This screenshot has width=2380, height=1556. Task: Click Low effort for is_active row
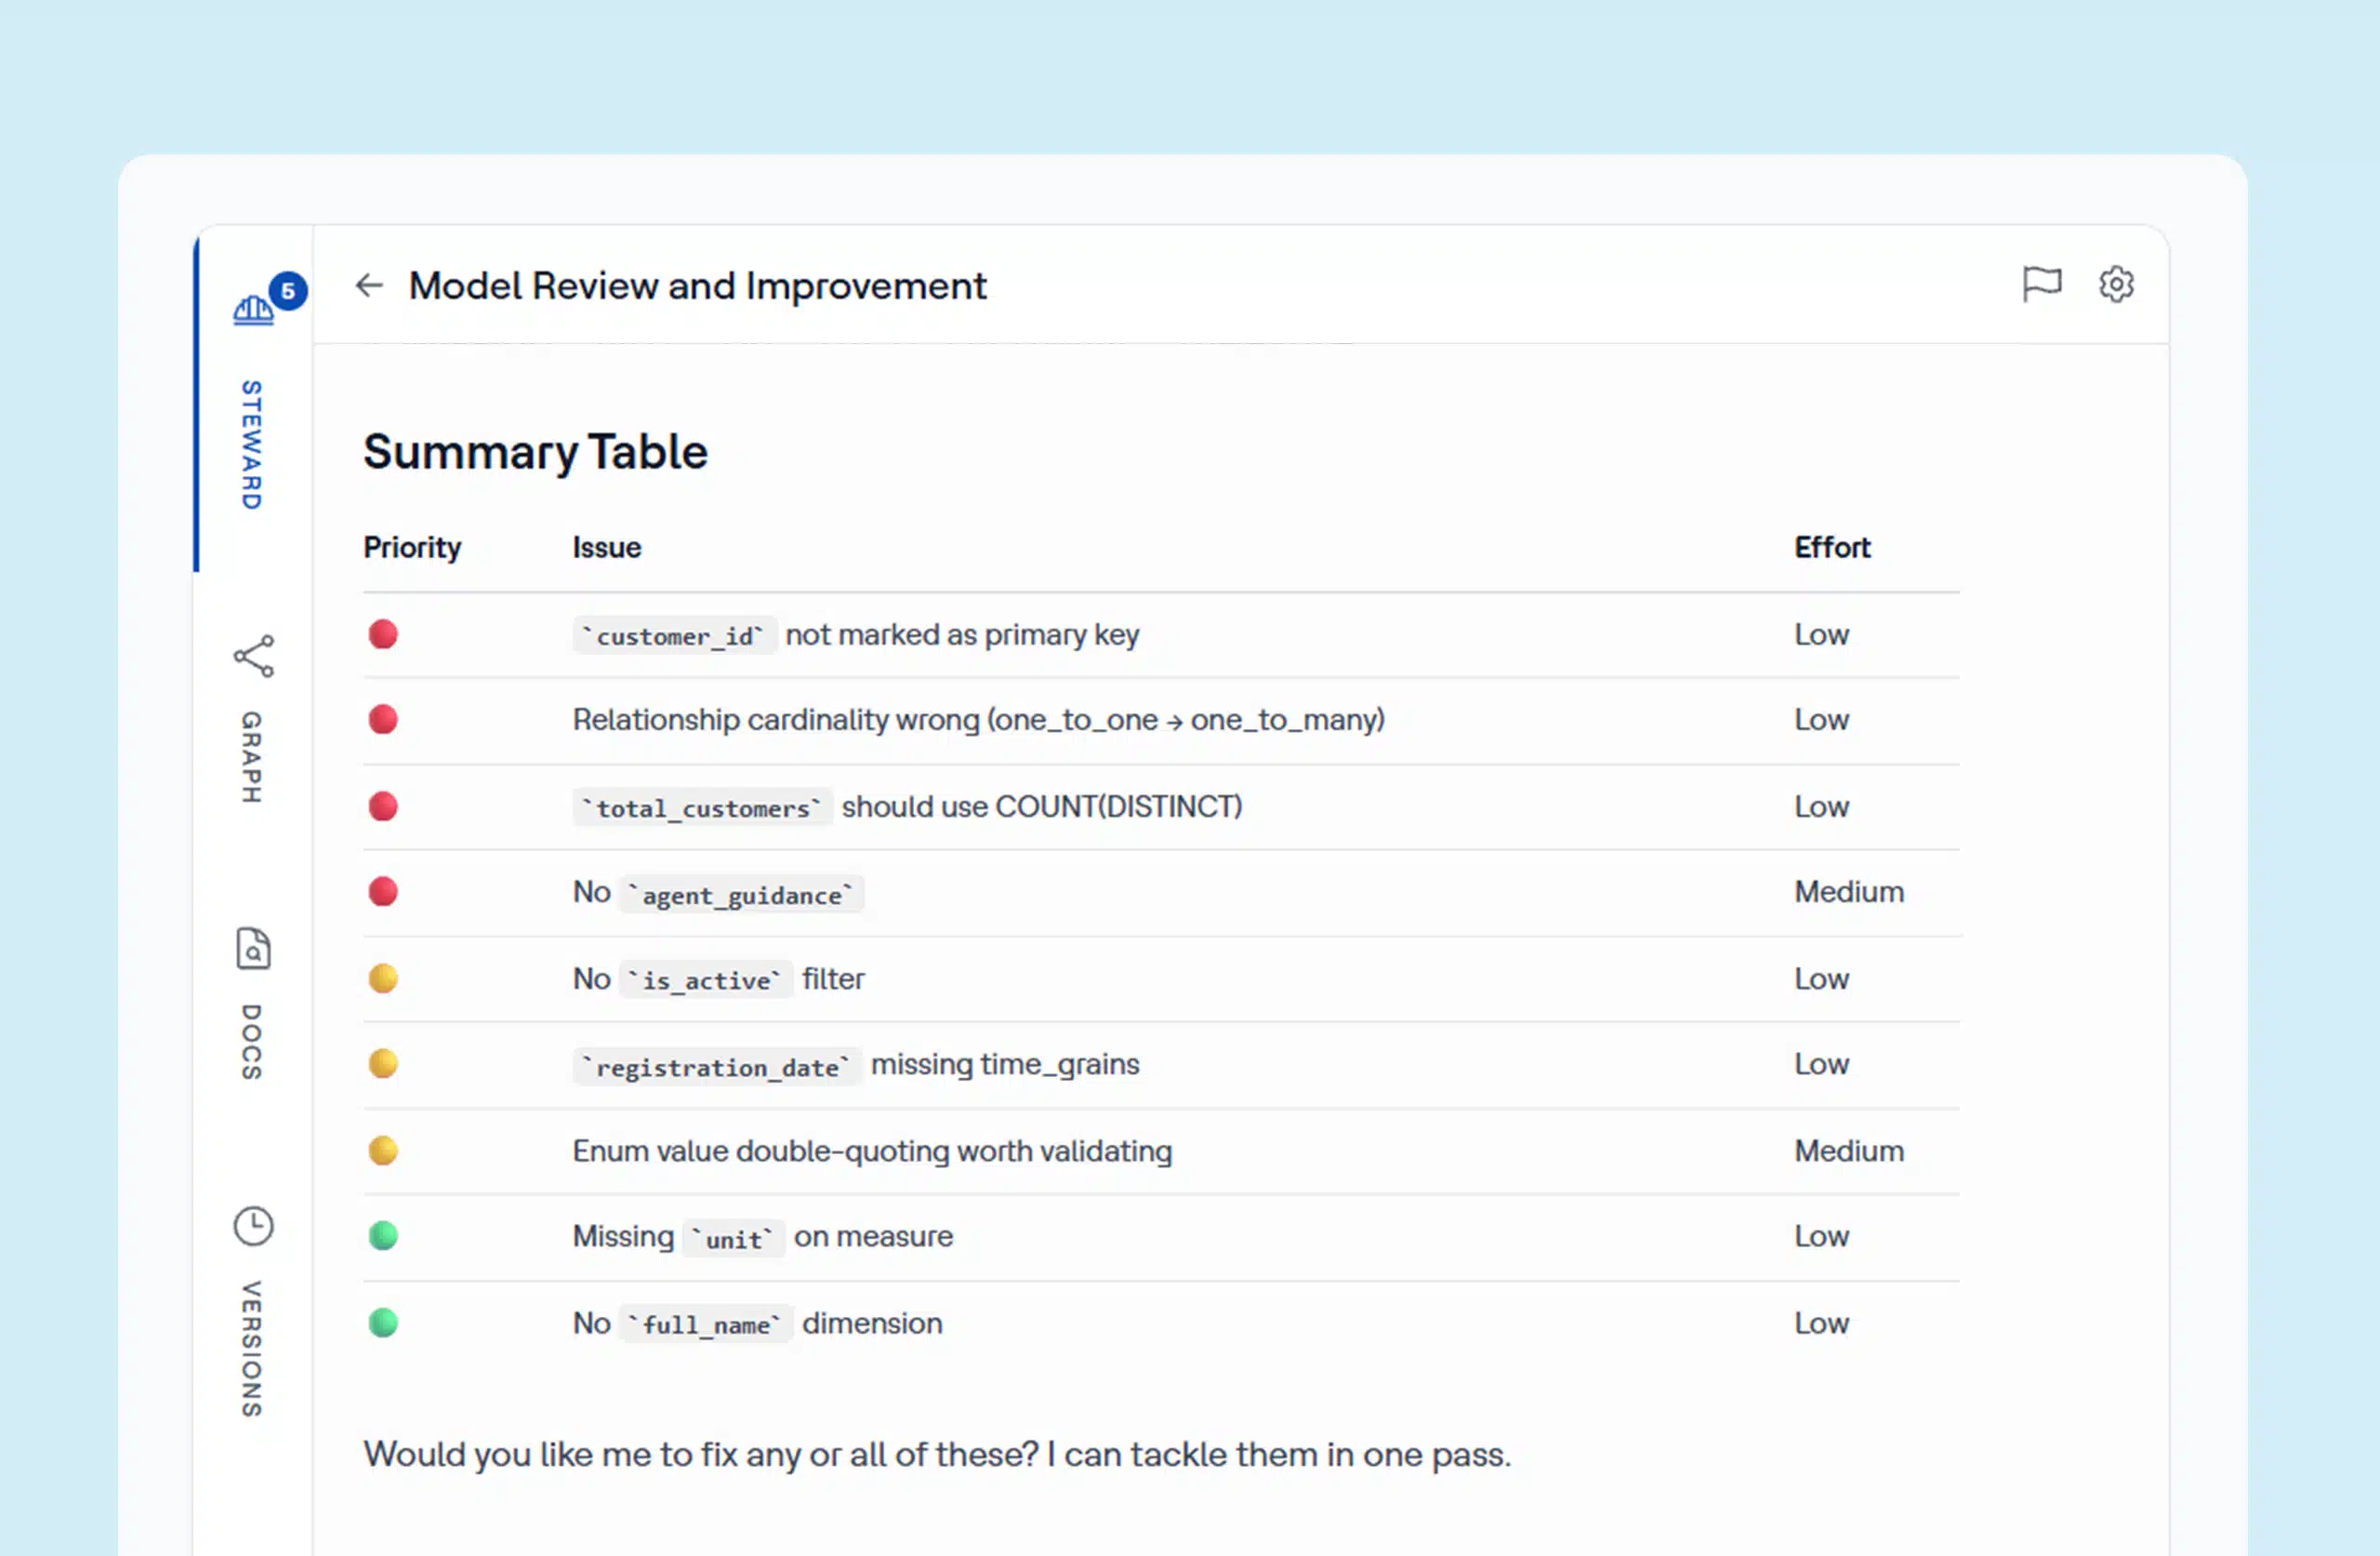1821,978
